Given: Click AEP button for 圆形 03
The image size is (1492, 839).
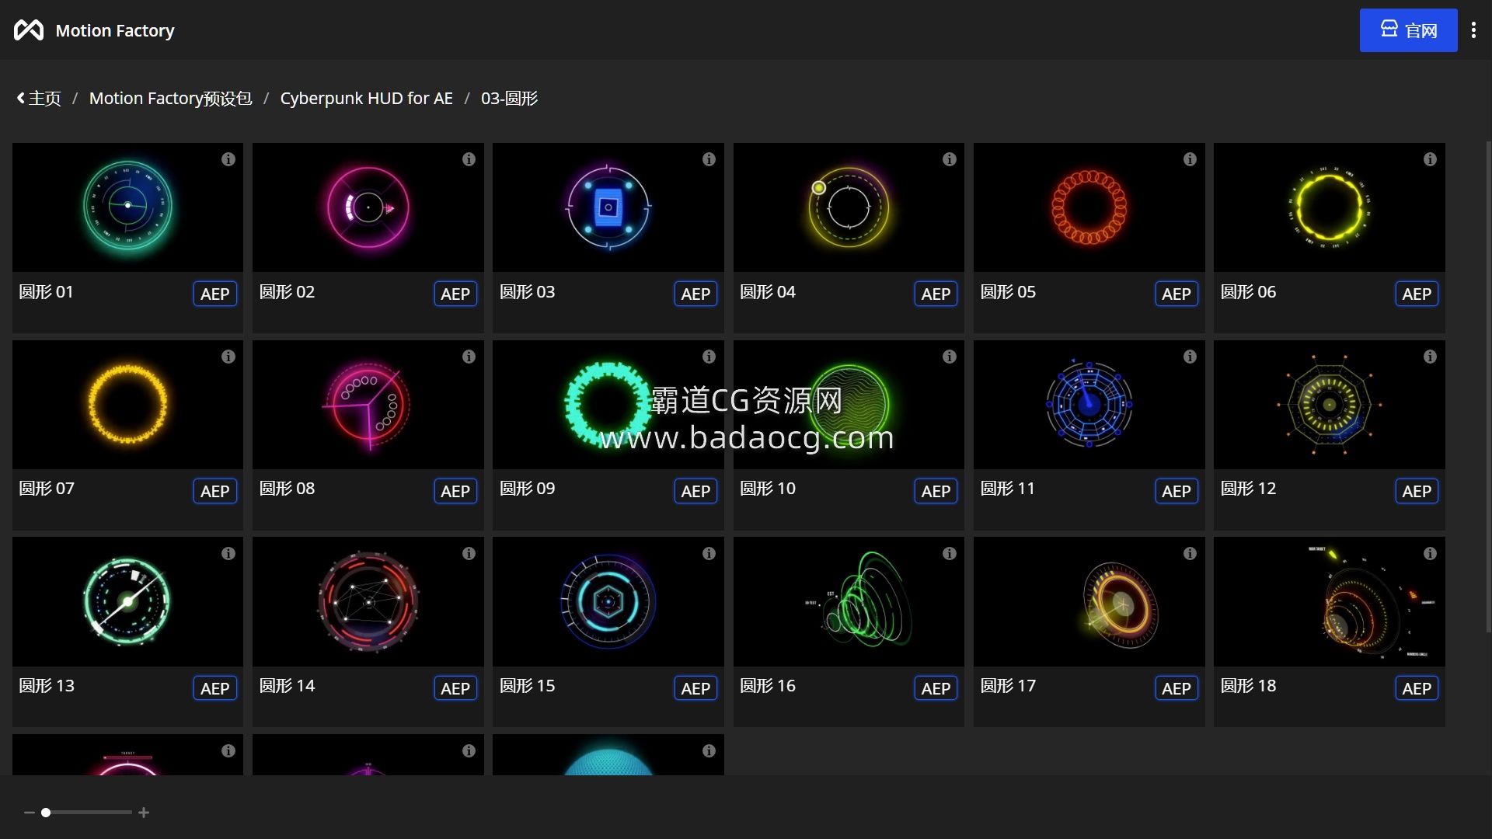Looking at the screenshot, I should [x=695, y=294].
